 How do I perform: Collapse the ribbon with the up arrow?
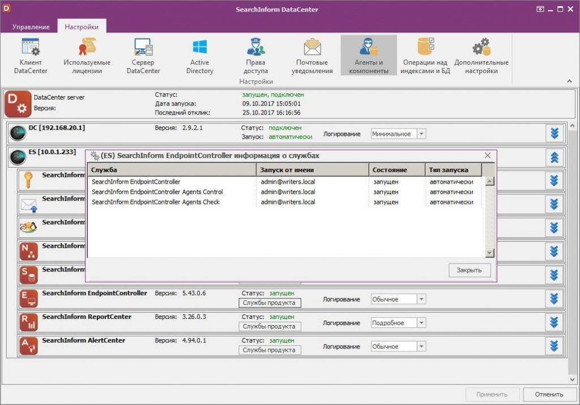(569, 81)
